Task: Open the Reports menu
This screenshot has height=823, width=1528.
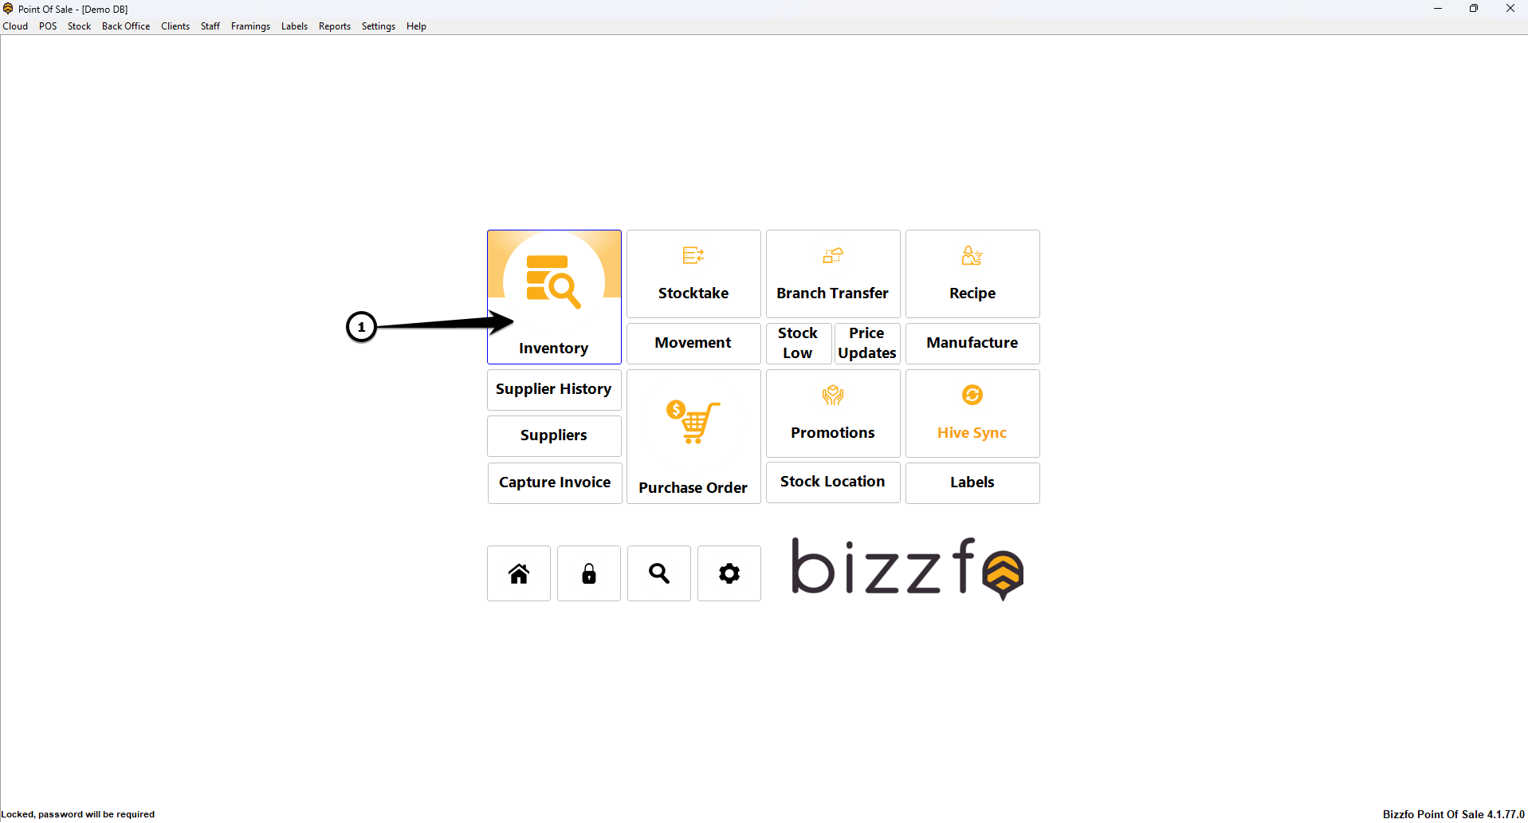Action: 334,26
